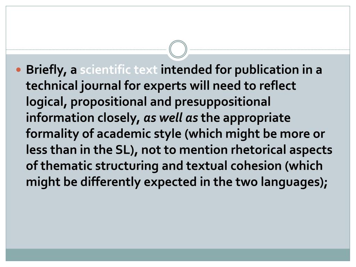The image size is (356, 267).
Task: Click the empty white title area
Action: (178, 25)
